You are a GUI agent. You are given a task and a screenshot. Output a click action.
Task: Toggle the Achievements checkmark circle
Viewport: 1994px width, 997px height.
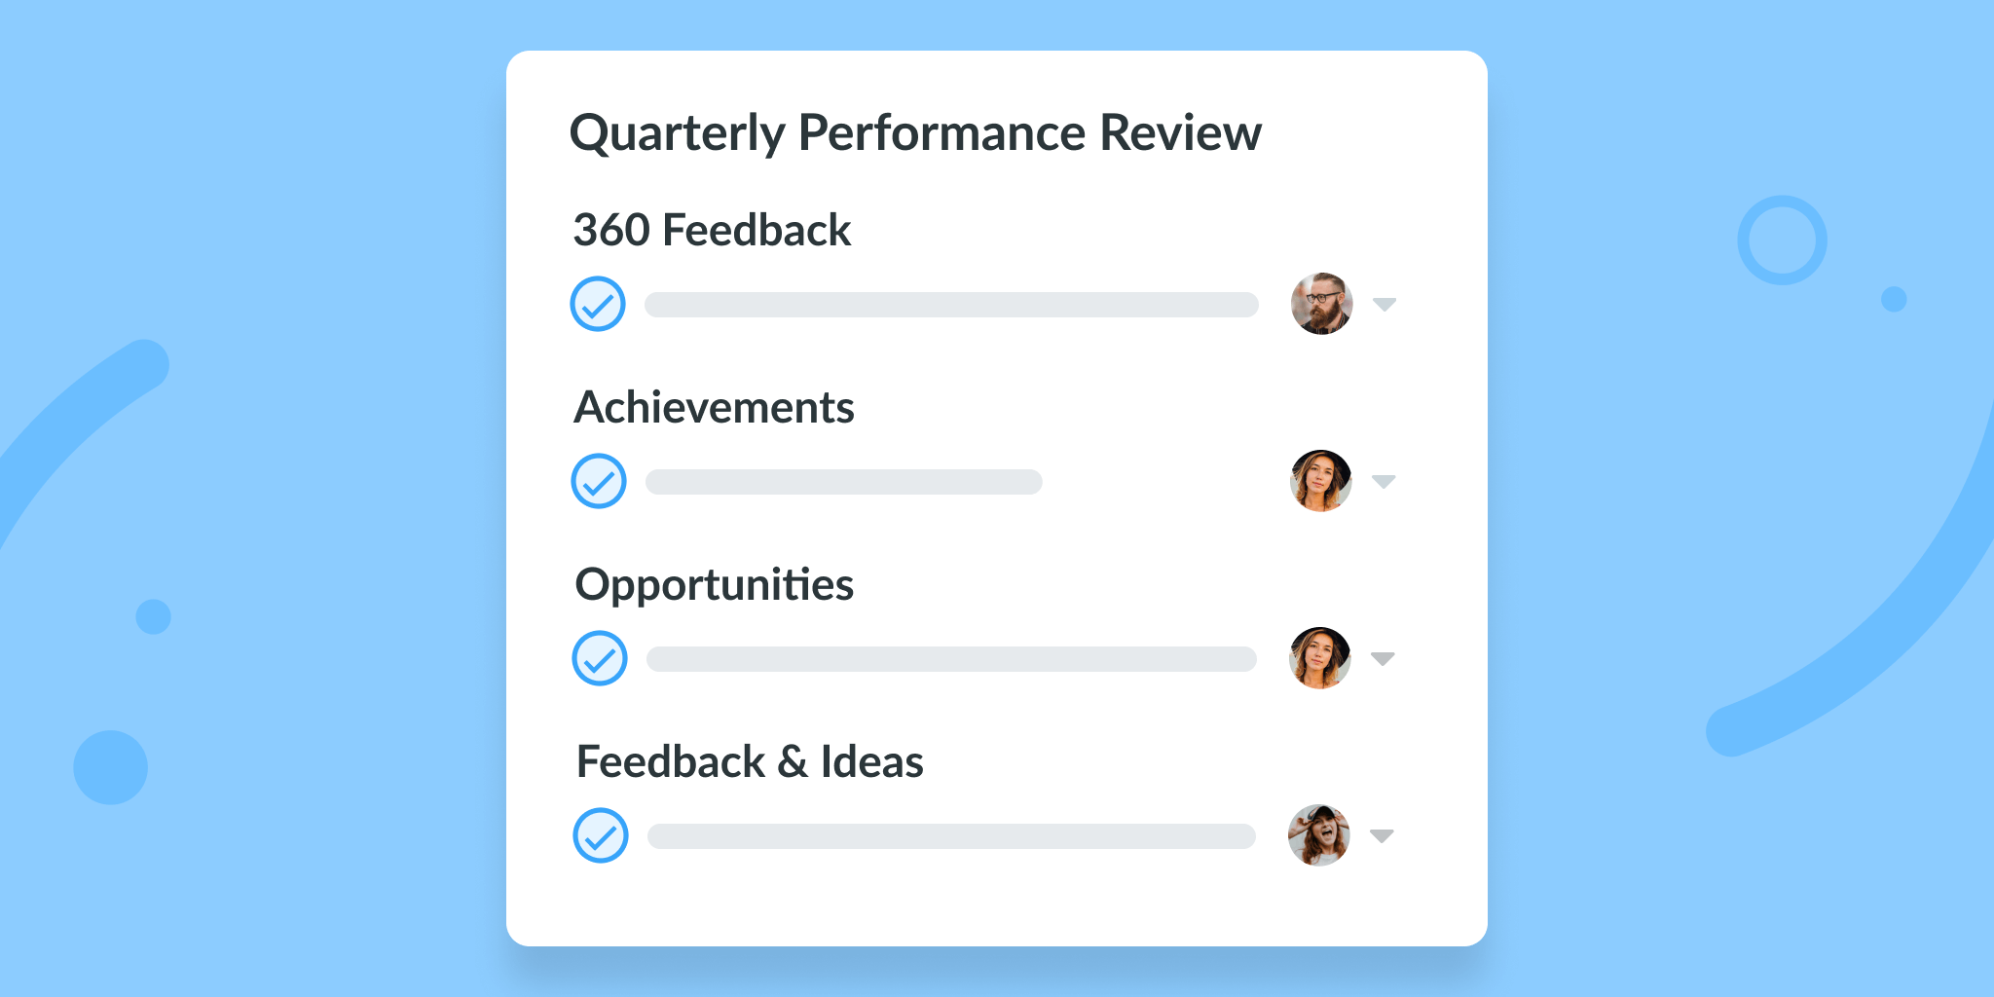click(x=599, y=481)
